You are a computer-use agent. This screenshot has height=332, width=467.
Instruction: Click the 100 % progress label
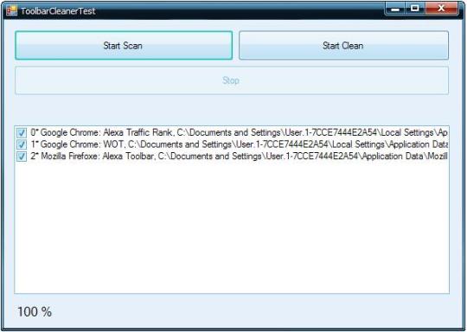click(x=35, y=312)
